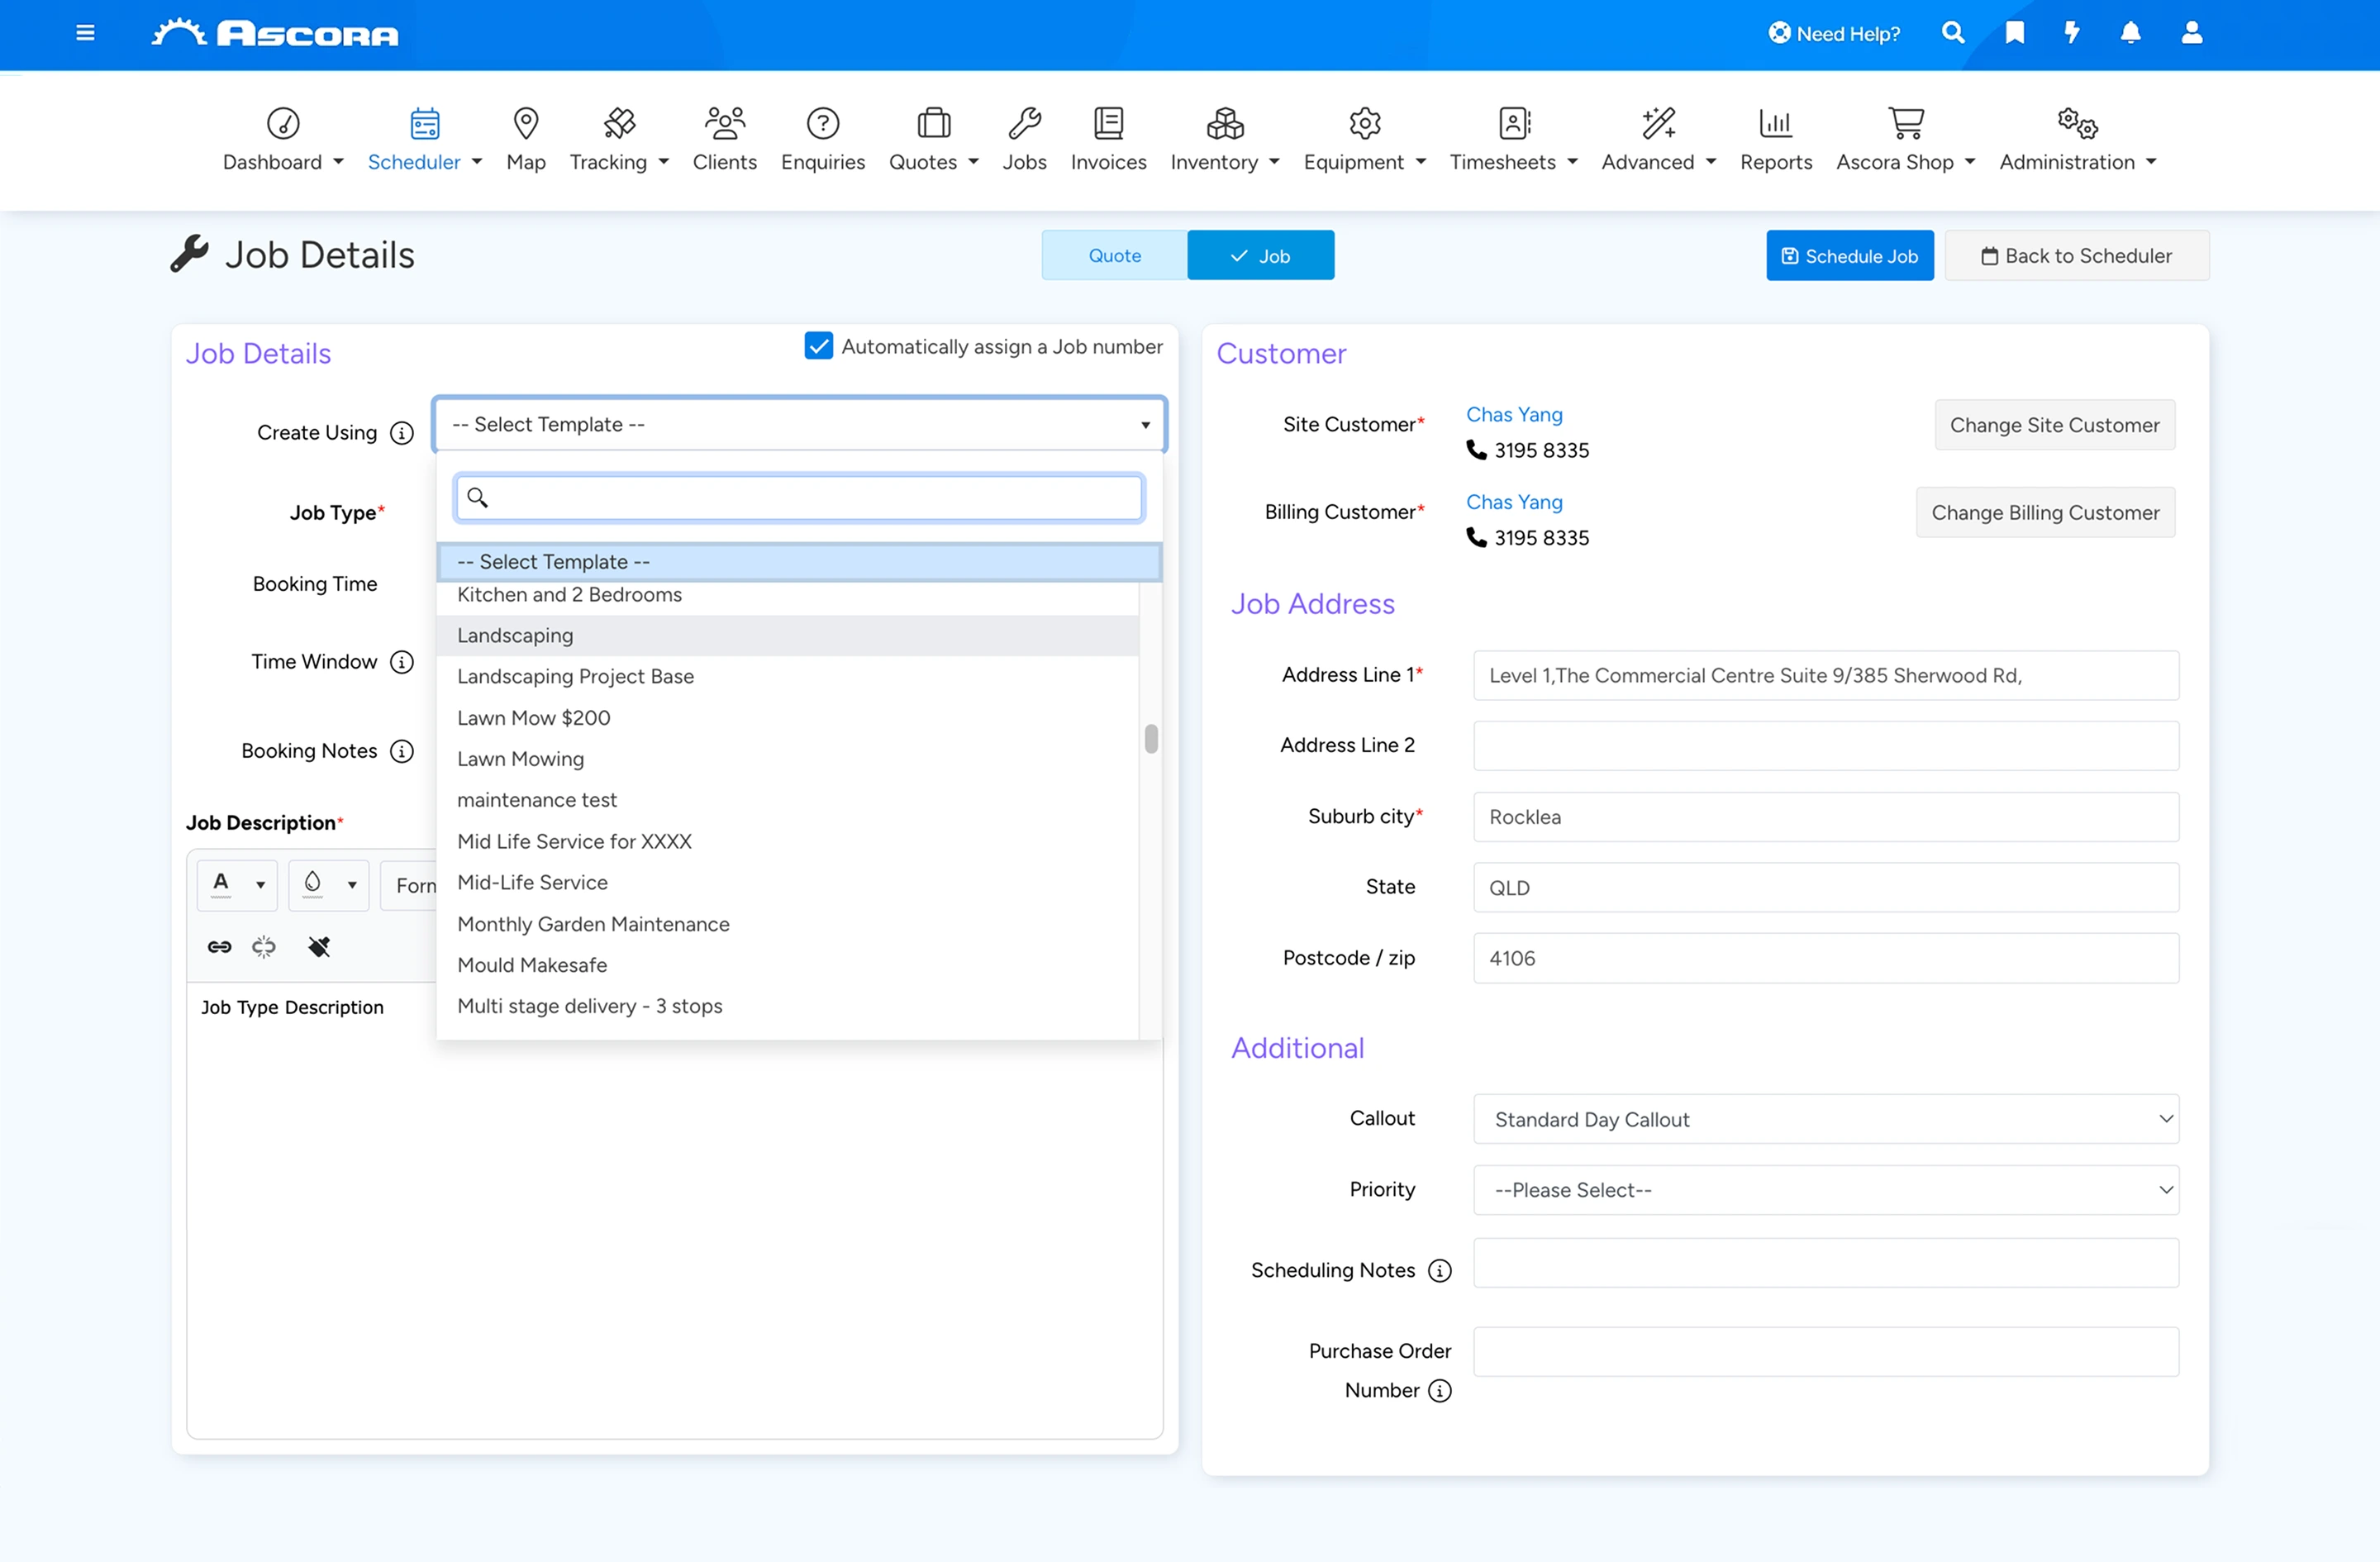Expand the font color dropdown arrow
Viewport: 2380px width, 1562px height.
click(x=260, y=885)
